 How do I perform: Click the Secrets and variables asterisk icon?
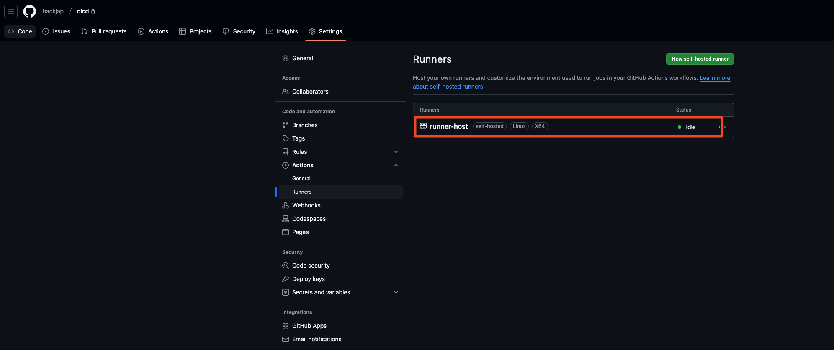tap(286, 292)
